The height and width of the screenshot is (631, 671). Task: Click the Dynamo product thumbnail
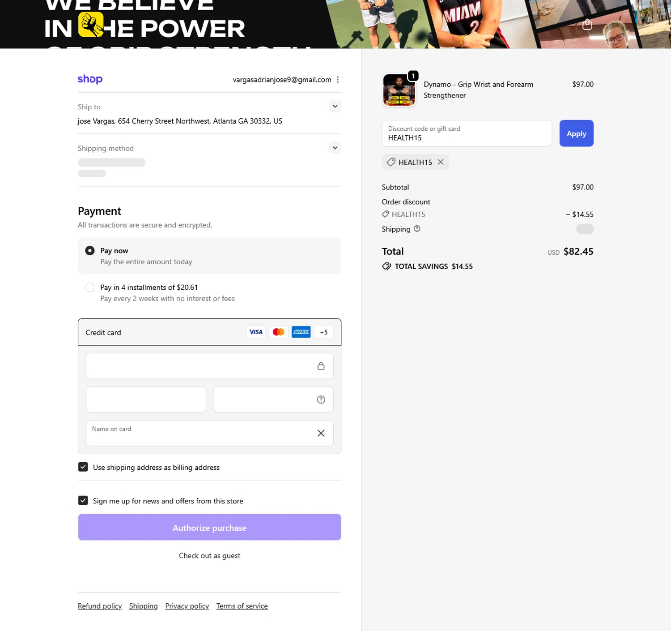(x=399, y=90)
